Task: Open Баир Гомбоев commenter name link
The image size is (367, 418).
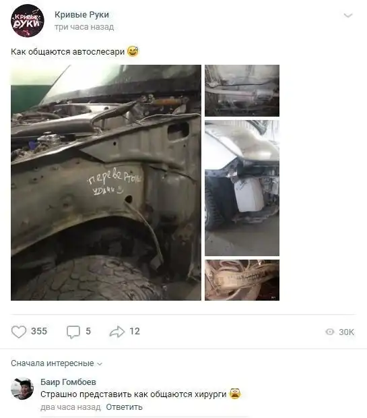Action: click(68, 382)
